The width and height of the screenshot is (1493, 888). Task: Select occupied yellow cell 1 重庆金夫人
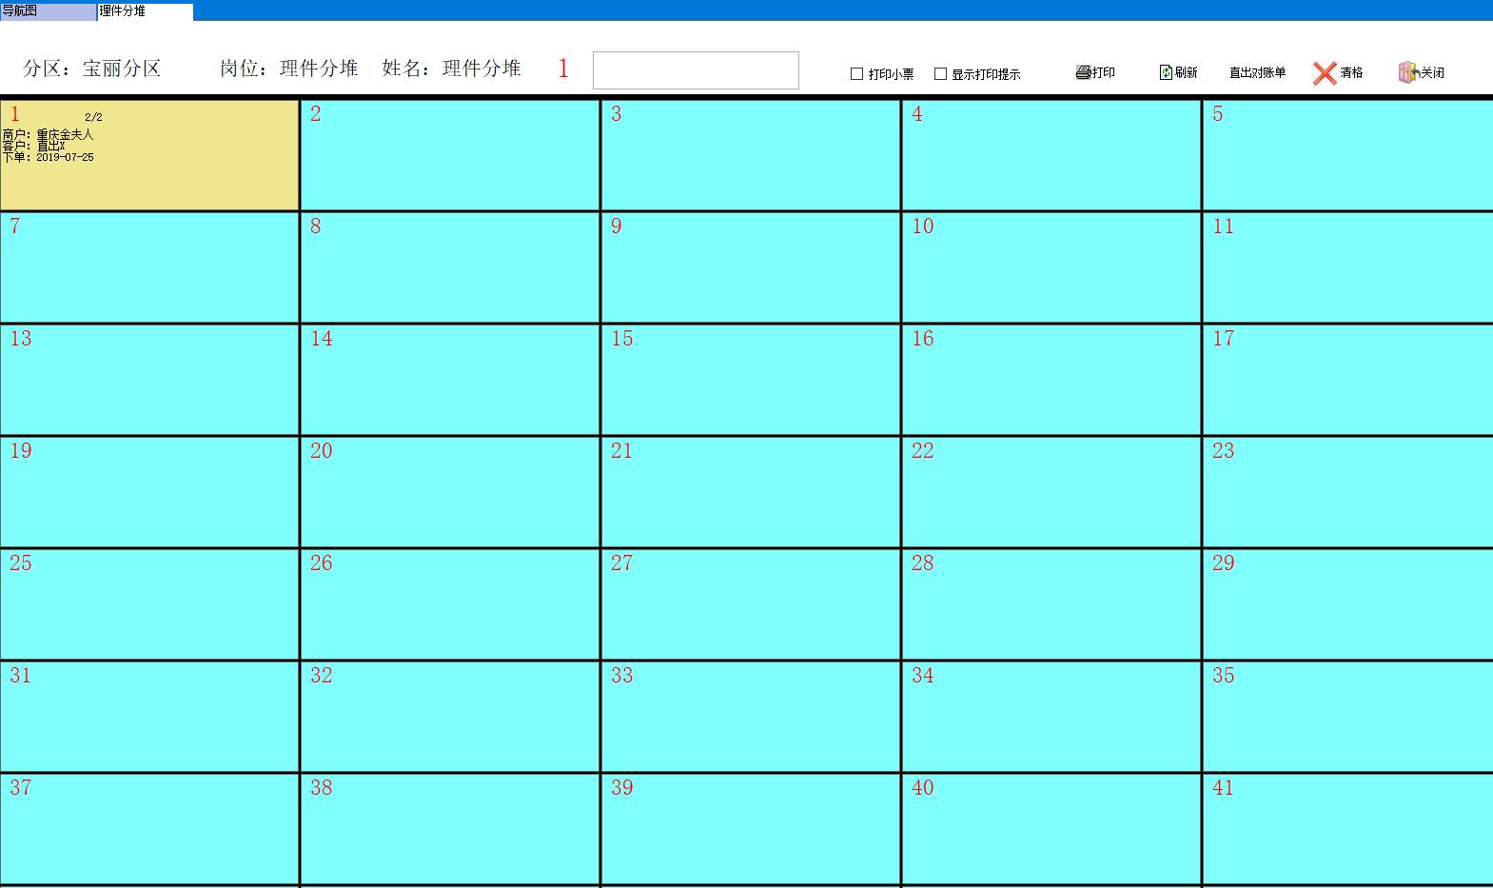[x=149, y=156]
